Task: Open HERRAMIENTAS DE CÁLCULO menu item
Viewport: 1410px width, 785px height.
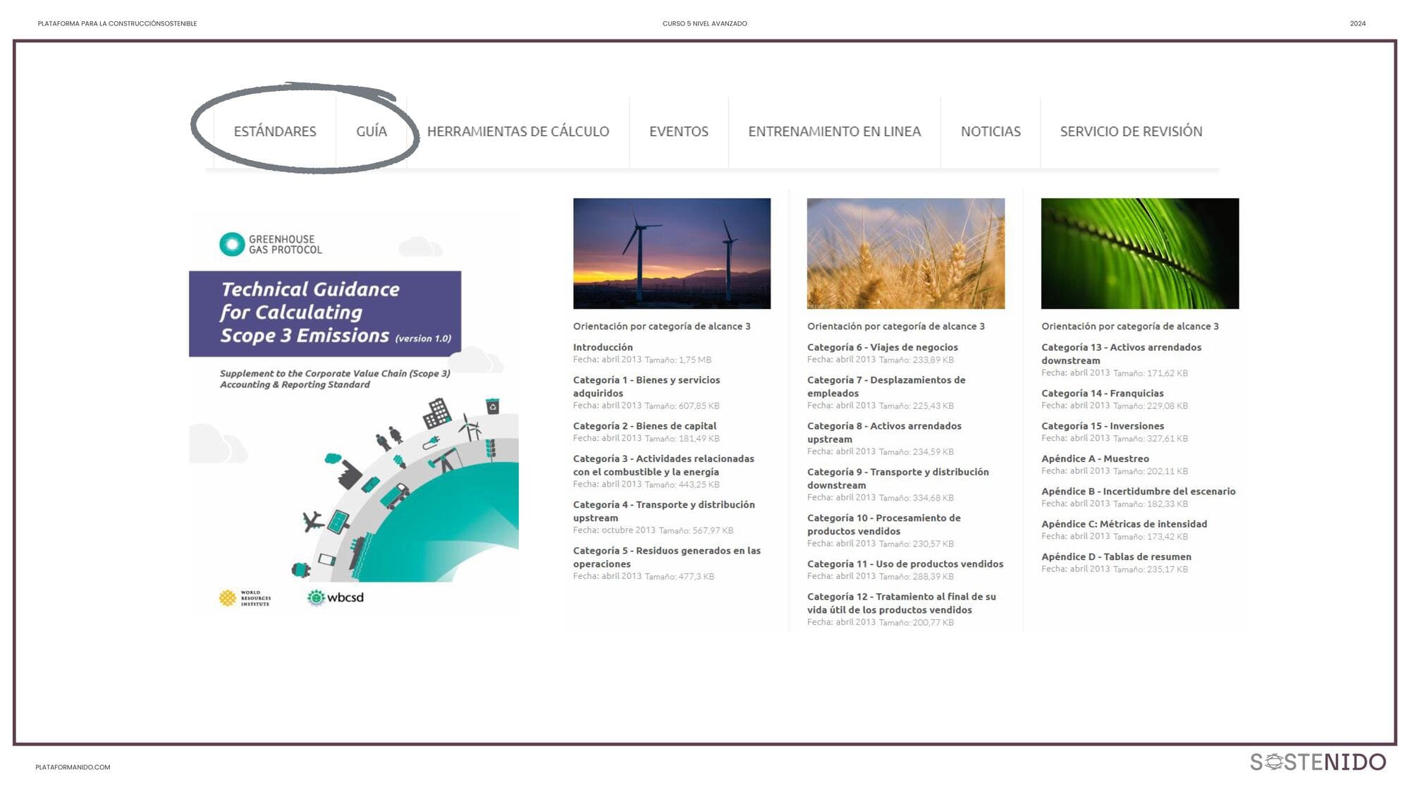Action: [517, 131]
